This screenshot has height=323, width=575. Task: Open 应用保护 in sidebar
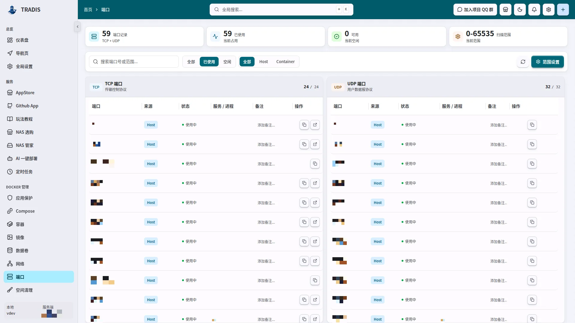[39, 198]
